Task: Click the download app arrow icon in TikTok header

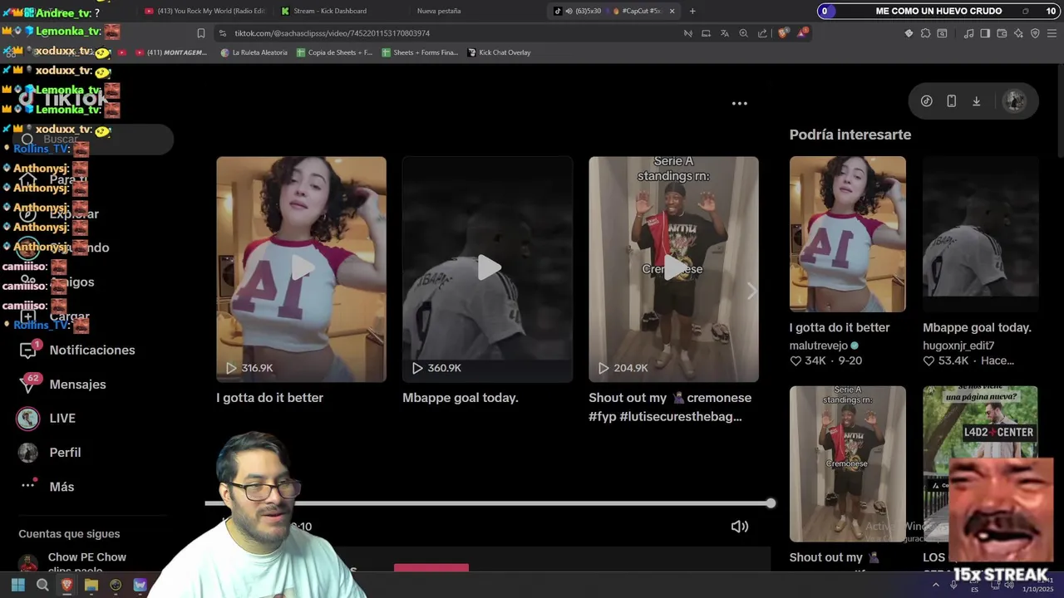Action: pos(977,101)
